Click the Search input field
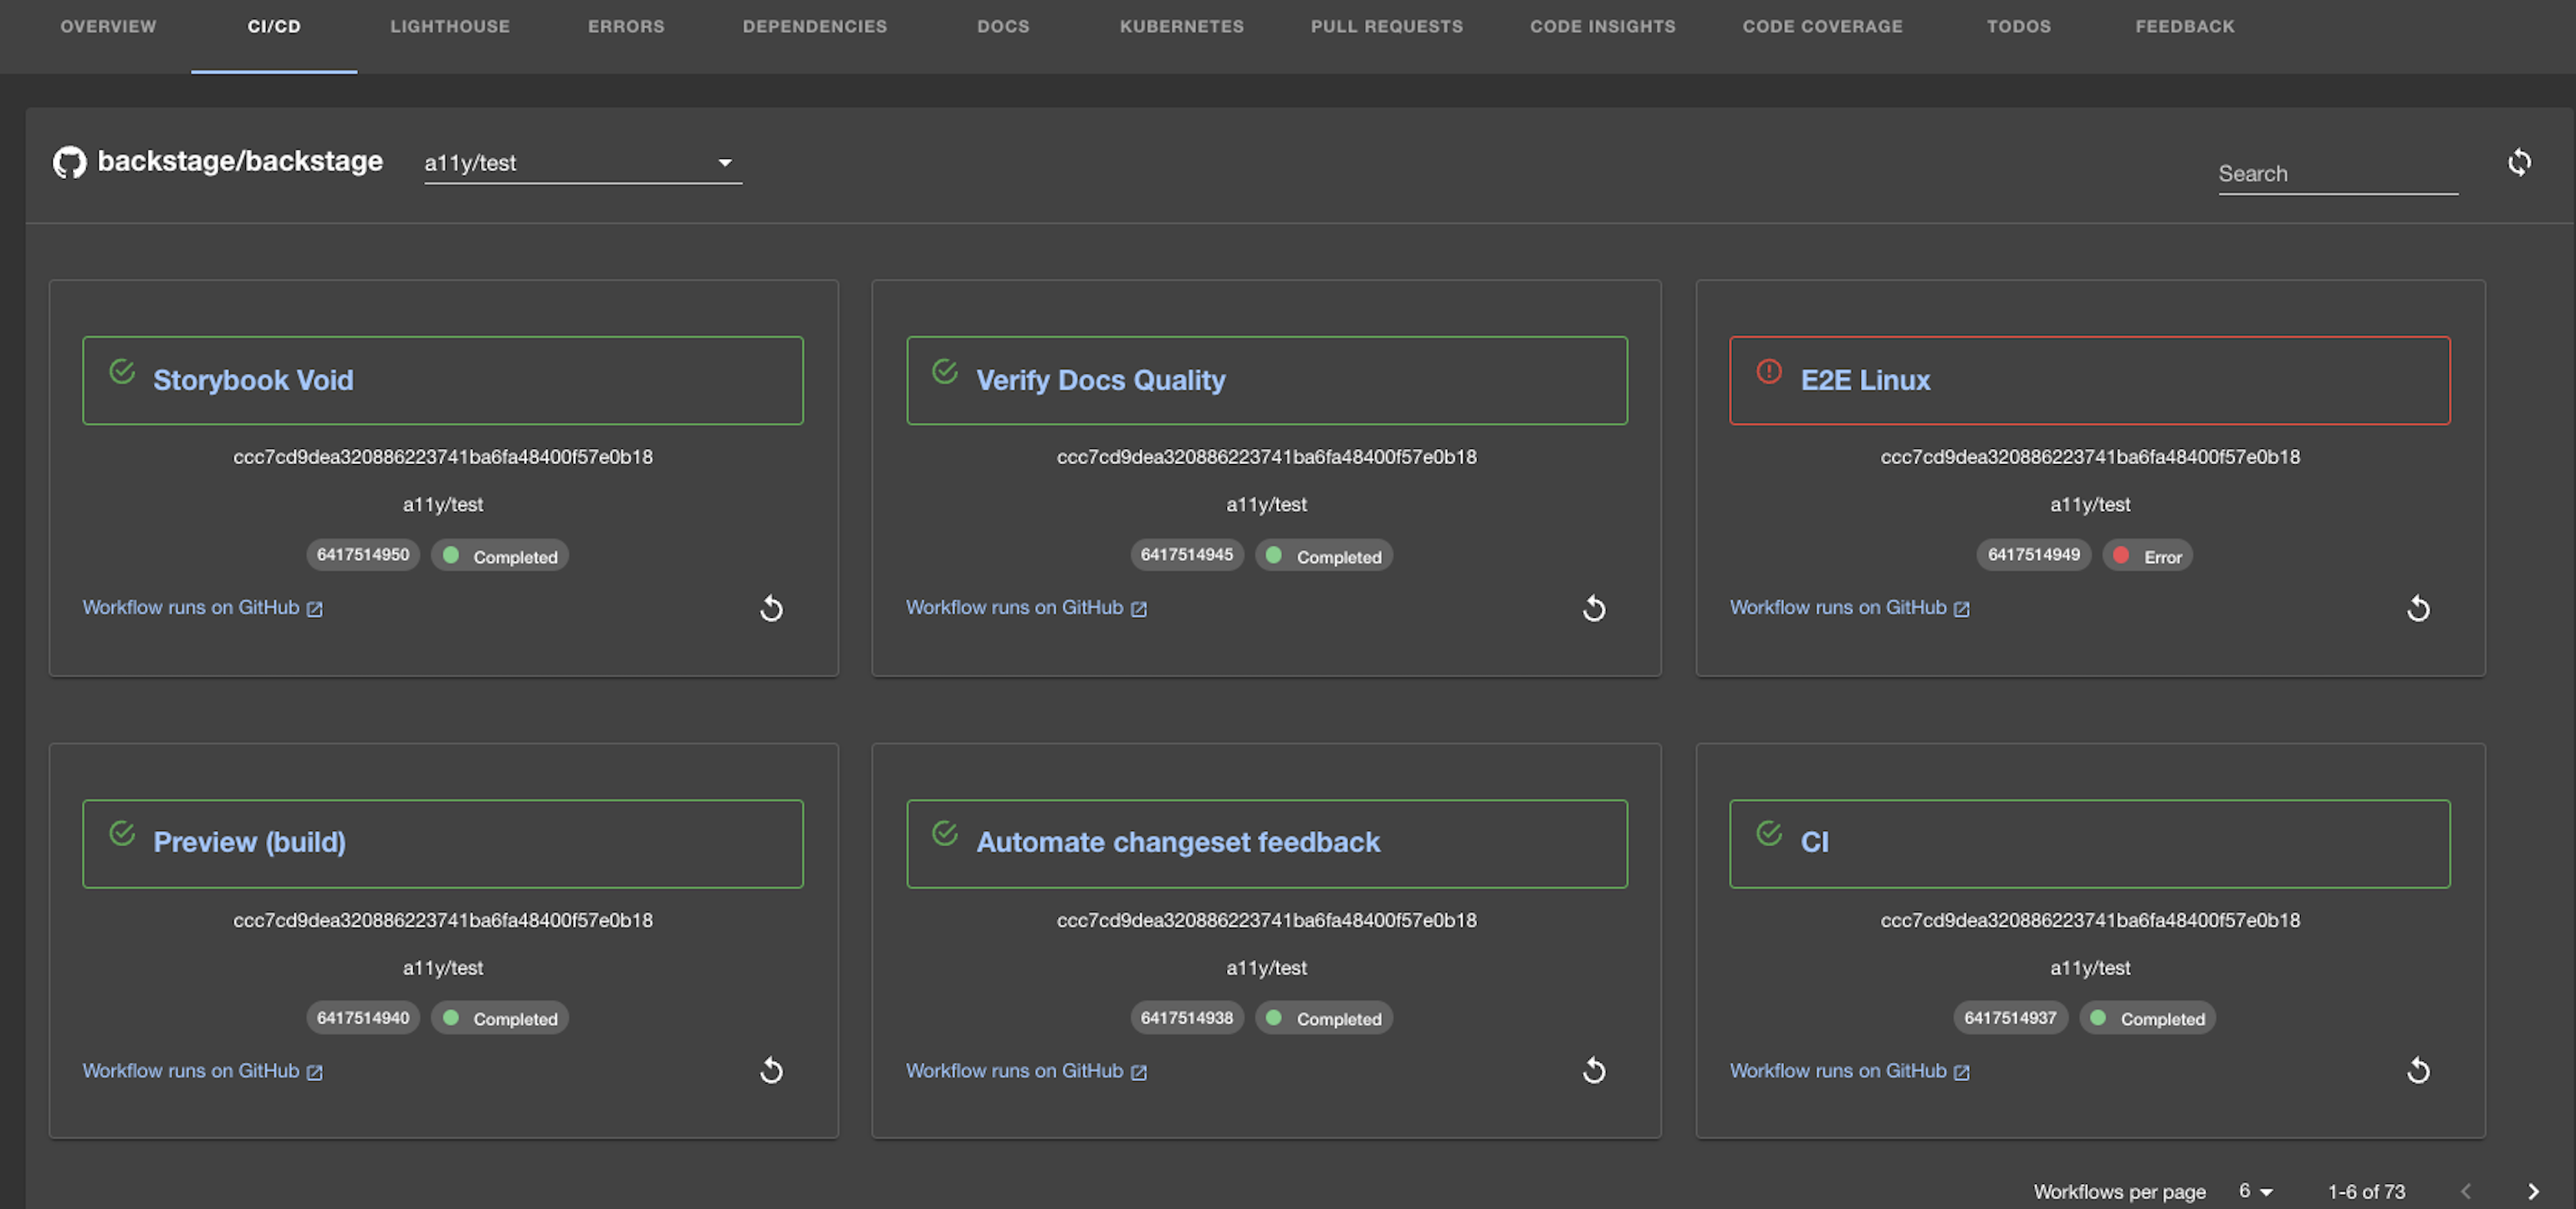The height and width of the screenshot is (1209, 2576). pyautogui.click(x=2336, y=174)
